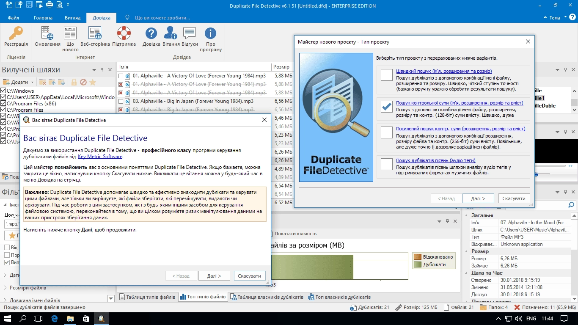Click the print icon in quick access toolbar

pyautogui.click(x=49, y=6)
